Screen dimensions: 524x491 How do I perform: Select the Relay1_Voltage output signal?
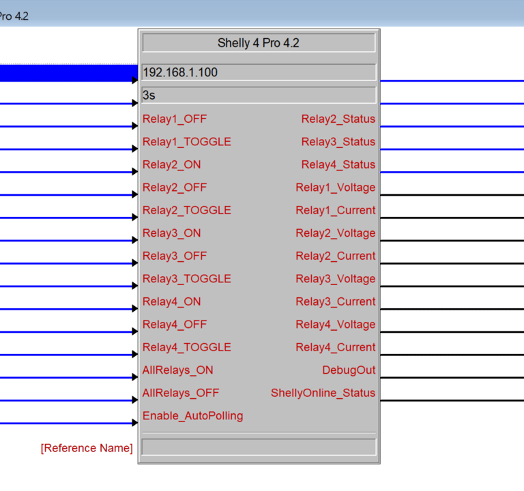pos(336,188)
